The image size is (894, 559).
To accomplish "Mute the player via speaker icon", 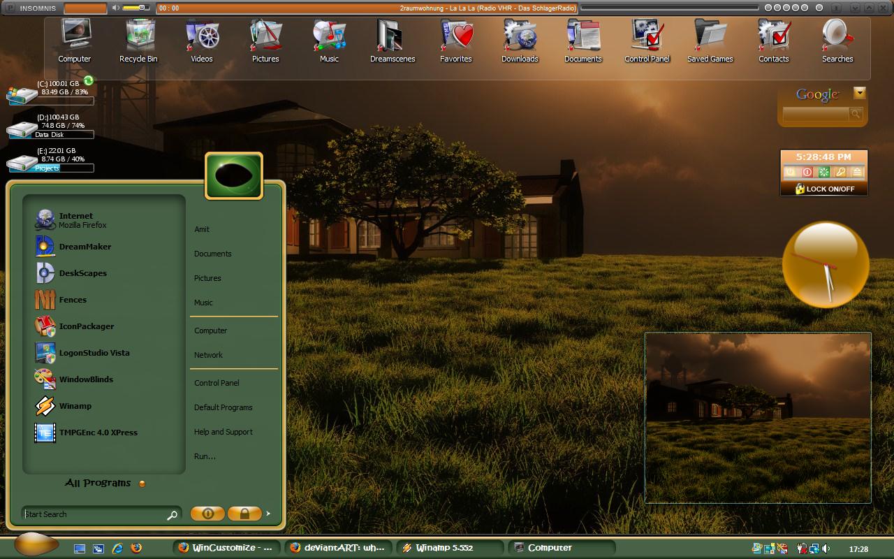I will pos(116,8).
